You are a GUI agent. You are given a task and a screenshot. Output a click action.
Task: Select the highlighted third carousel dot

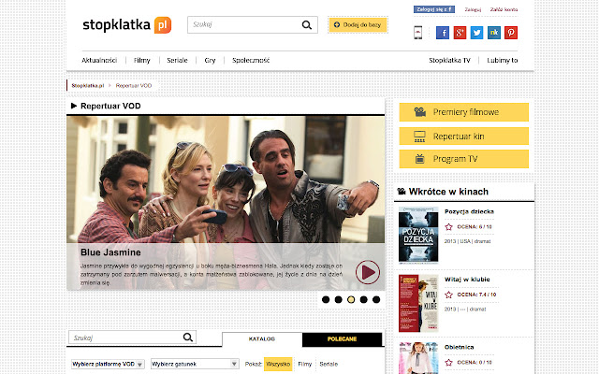pos(351,299)
